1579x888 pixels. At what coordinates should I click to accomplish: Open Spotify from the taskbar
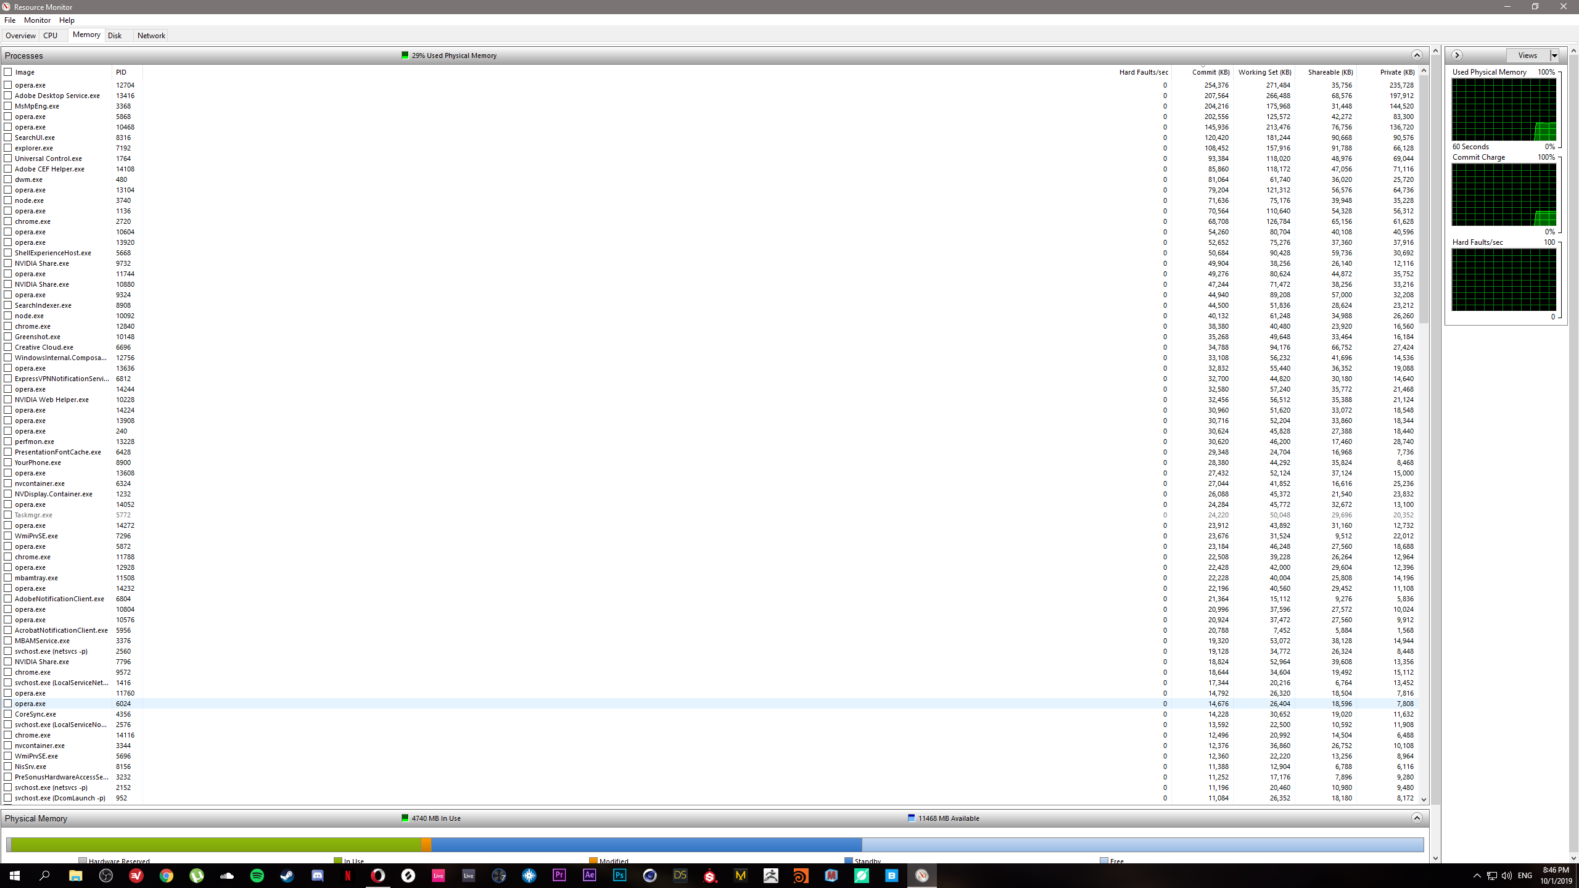[257, 875]
